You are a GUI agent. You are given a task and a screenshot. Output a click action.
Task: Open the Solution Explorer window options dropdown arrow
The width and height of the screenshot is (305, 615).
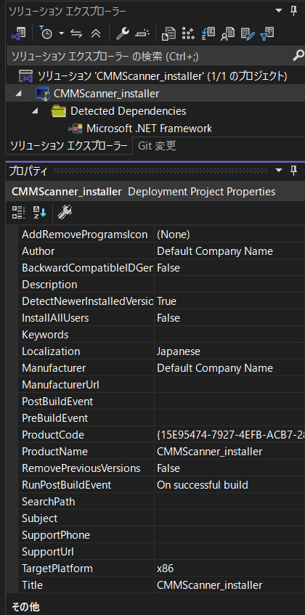coord(279,11)
